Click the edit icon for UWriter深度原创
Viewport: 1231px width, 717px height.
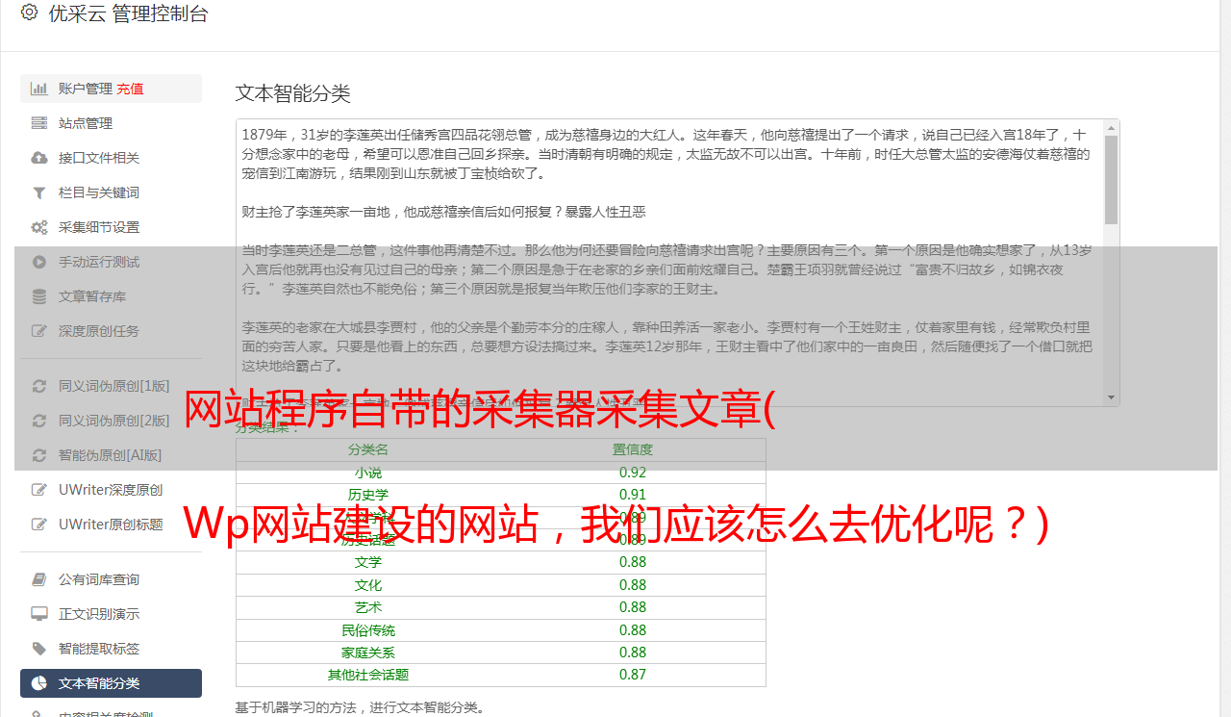pyautogui.click(x=39, y=490)
